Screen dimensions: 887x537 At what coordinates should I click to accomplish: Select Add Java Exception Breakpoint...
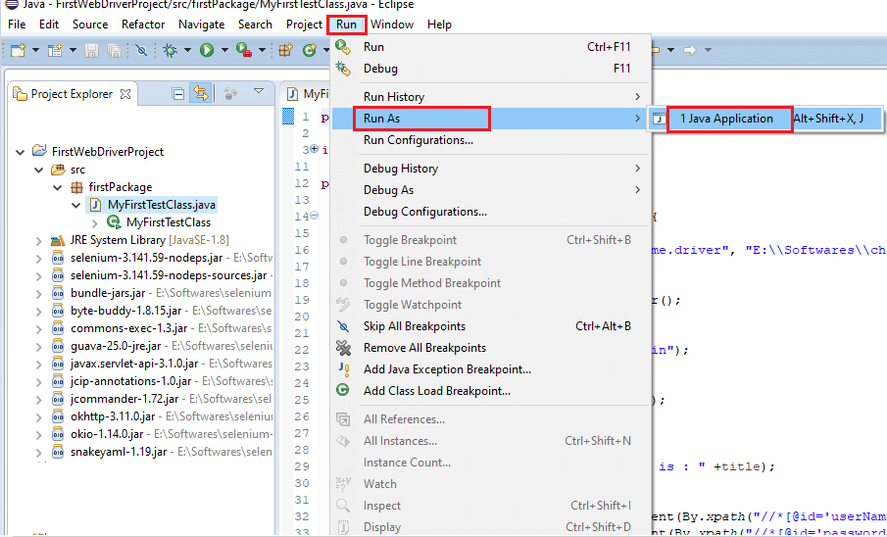(491, 368)
